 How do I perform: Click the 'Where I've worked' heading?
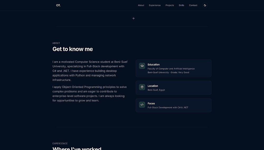(x=77, y=149)
